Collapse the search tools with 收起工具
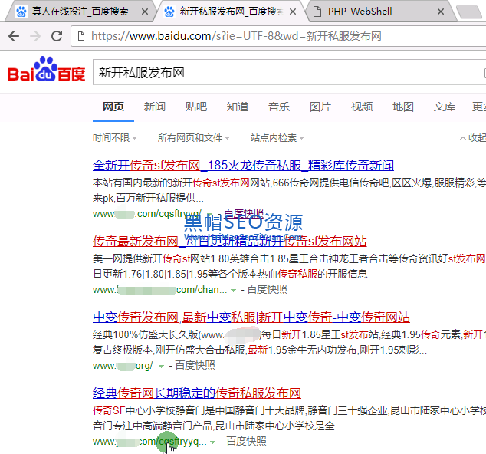The height and width of the screenshot is (454, 486). coord(472,138)
